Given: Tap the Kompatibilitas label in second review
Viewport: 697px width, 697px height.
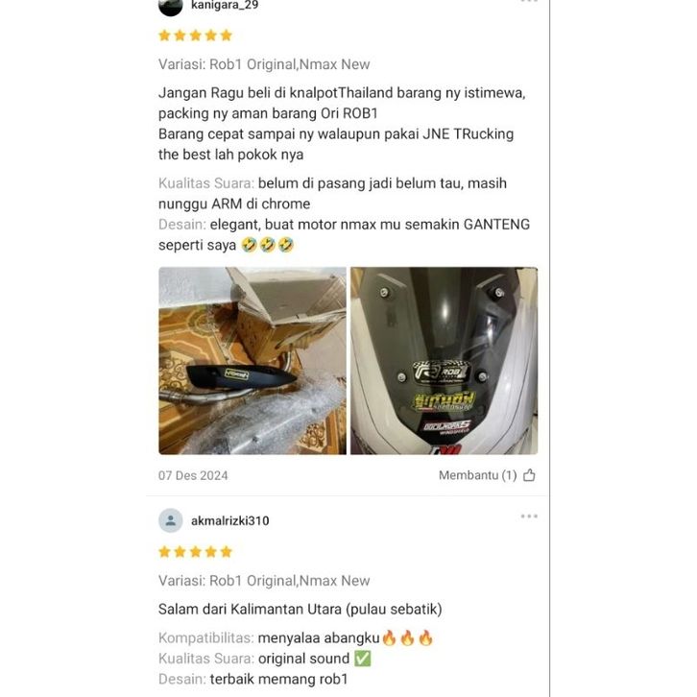Looking at the screenshot, I should click(x=205, y=637).
